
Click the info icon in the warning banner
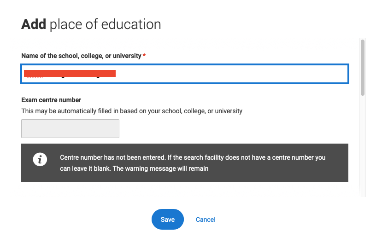point(40,159)
